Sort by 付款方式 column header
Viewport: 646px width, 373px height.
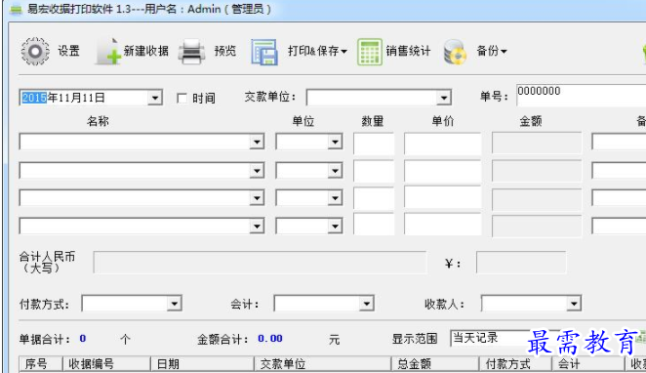tap(515, 364)
